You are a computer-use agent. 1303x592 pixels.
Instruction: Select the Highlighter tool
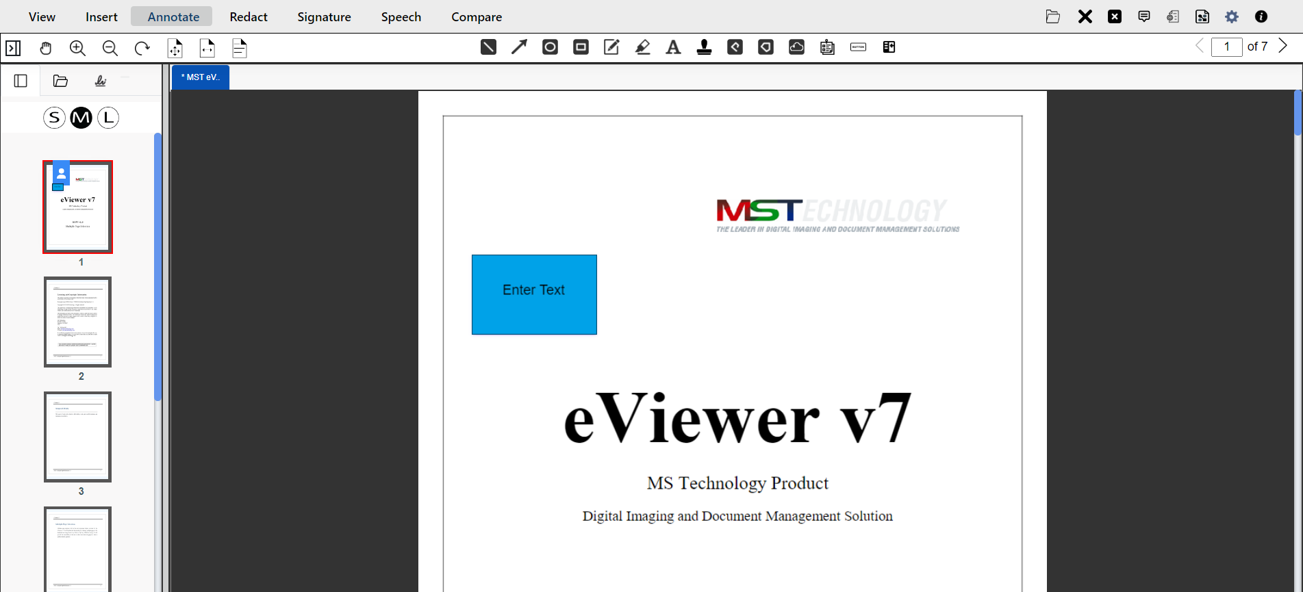[x=642, y=47]
